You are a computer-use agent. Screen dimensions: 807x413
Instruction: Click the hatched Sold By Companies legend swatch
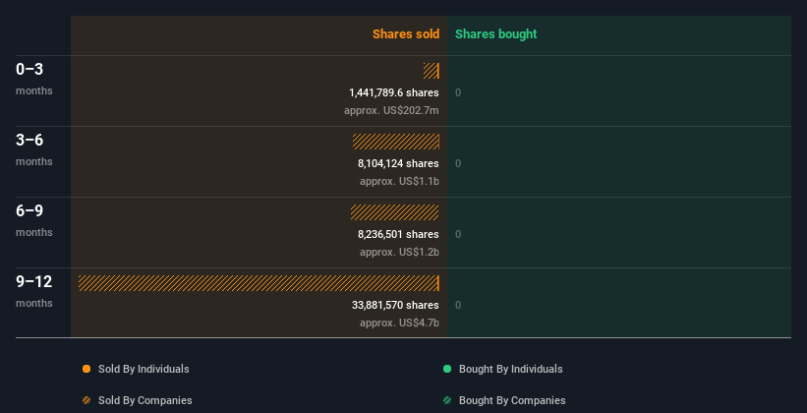(x=86, y=400)
